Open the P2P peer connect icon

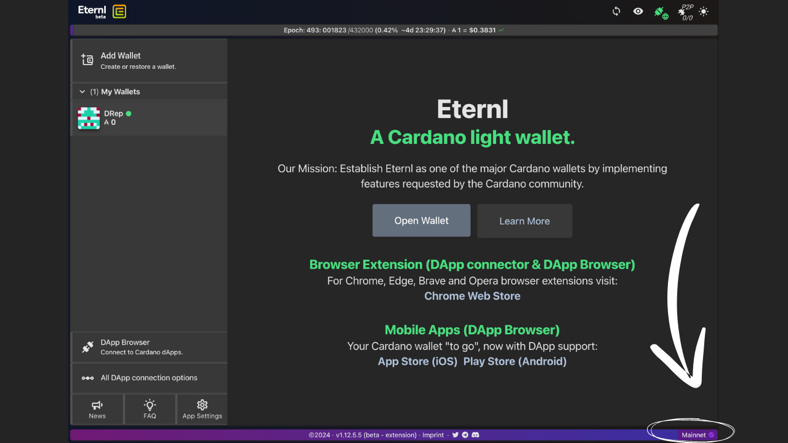pyautogui.click(x=686, y=12)
